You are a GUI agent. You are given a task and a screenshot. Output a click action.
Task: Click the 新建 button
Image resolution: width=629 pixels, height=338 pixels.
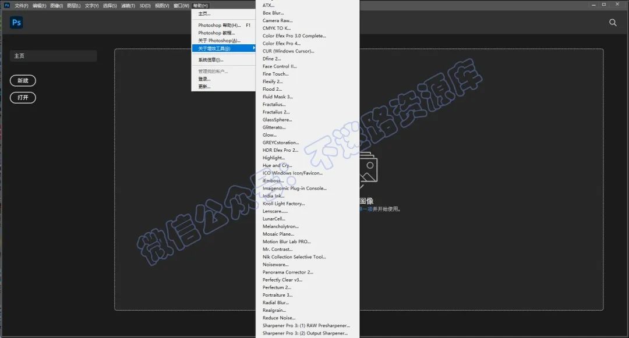coord(23,80)
